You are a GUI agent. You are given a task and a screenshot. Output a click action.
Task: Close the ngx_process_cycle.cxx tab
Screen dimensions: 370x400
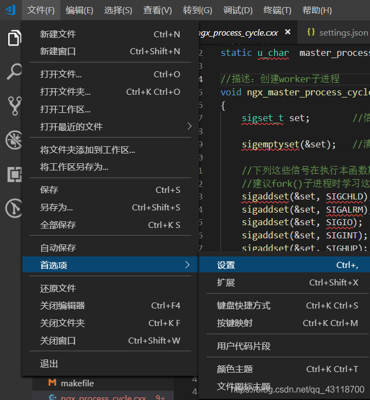point(288,32)
